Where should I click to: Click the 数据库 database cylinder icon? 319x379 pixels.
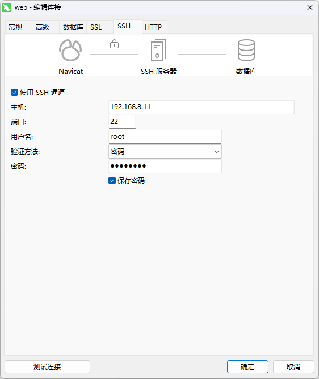tap(246, 50)
